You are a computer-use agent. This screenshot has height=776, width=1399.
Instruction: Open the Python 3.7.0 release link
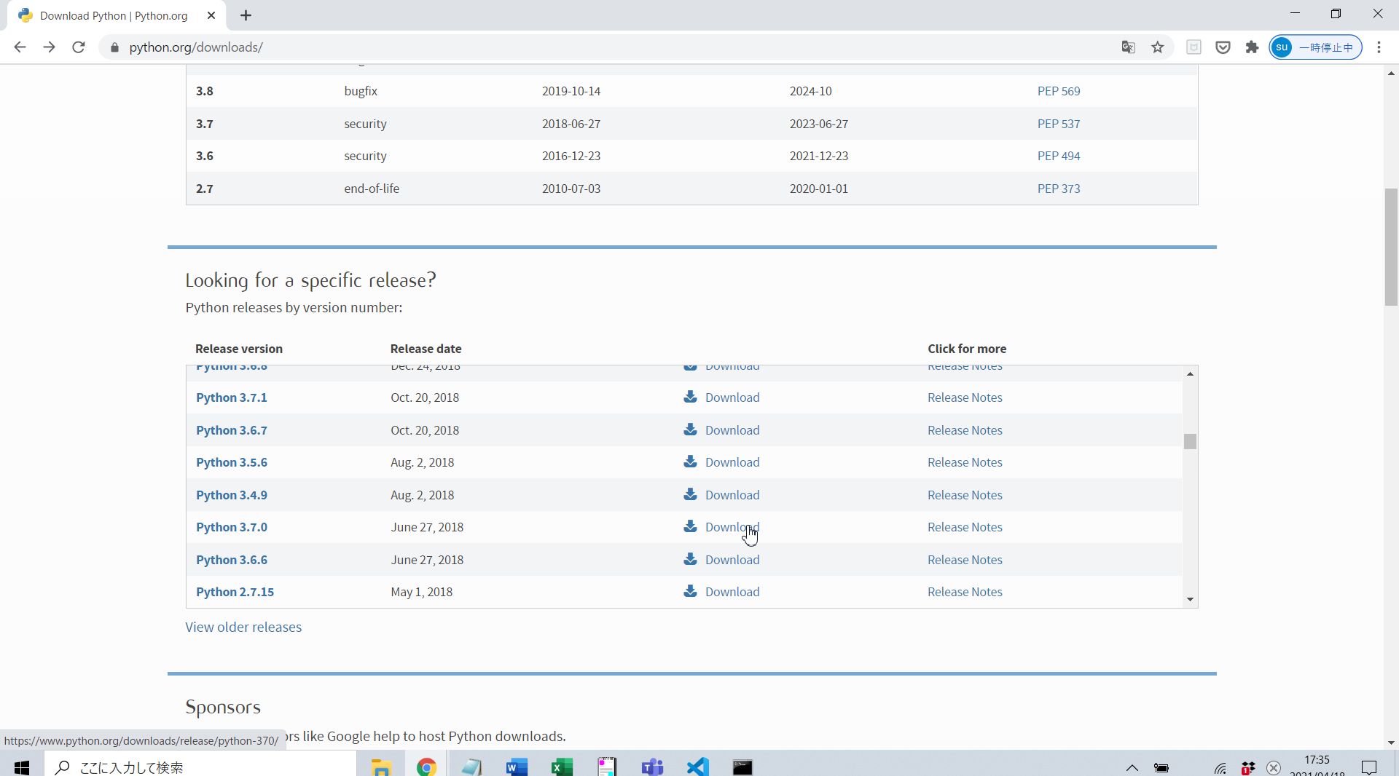tap(232, 527)
